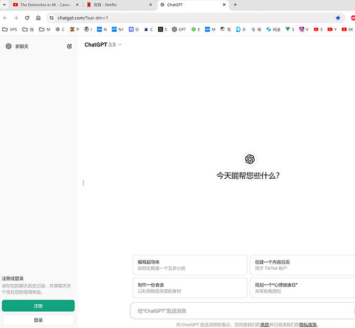Open the O bookmark with purple icon

pos(133,30)
